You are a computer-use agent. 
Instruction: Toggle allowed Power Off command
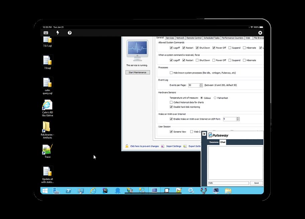click(214, 48)
